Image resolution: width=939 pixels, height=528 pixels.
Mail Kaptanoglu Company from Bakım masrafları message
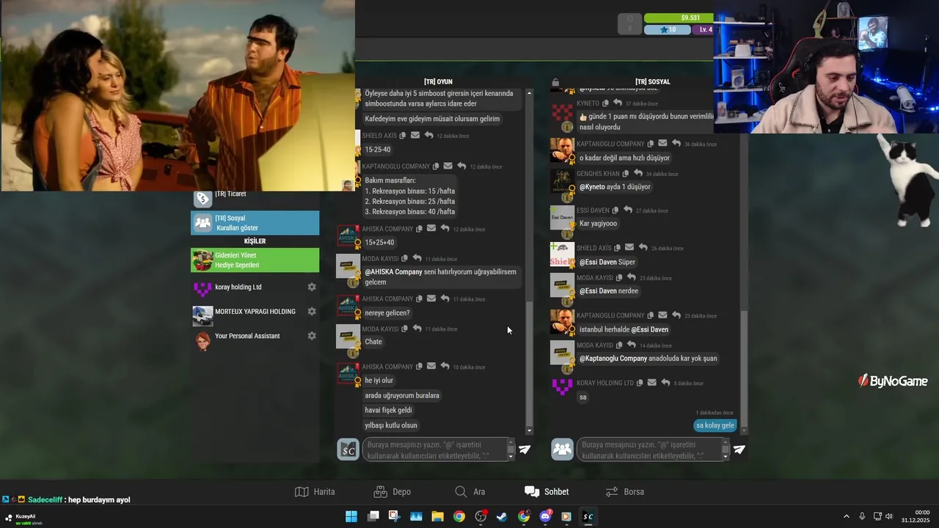[448, 166]
